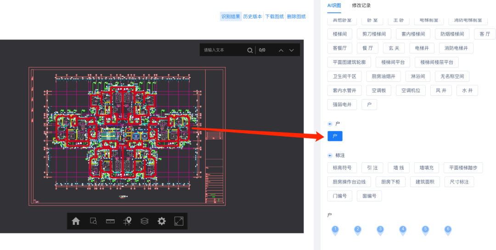Open the 识别结果 view
The width and height of the screenshot is (496, 250).
click(231, 17)
